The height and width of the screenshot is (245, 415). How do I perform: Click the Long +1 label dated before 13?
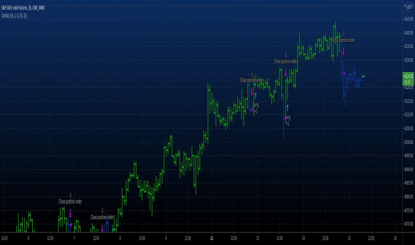pos(256,108)
